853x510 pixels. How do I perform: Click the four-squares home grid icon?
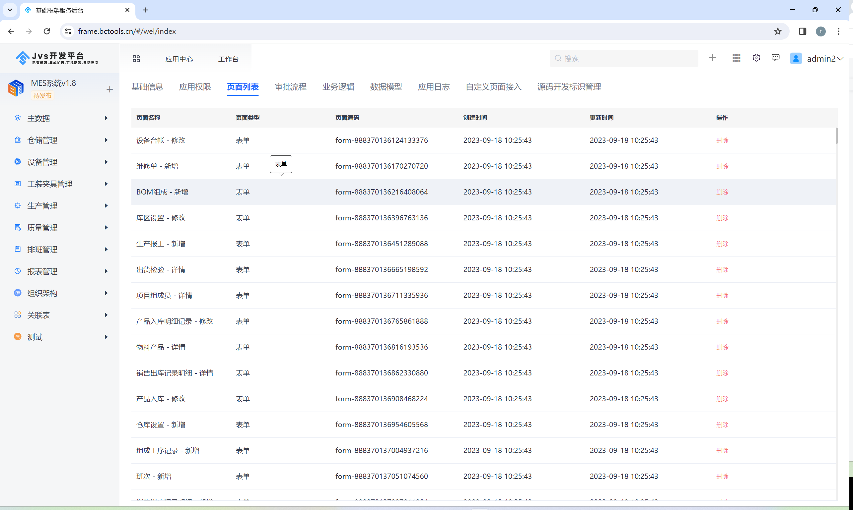pyautogui.click(x=136, y=59)
